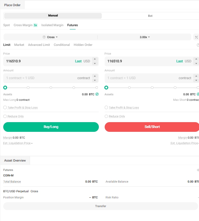Click the eye icon in Asset Overview
199x221 pixels.
[198, 170]
